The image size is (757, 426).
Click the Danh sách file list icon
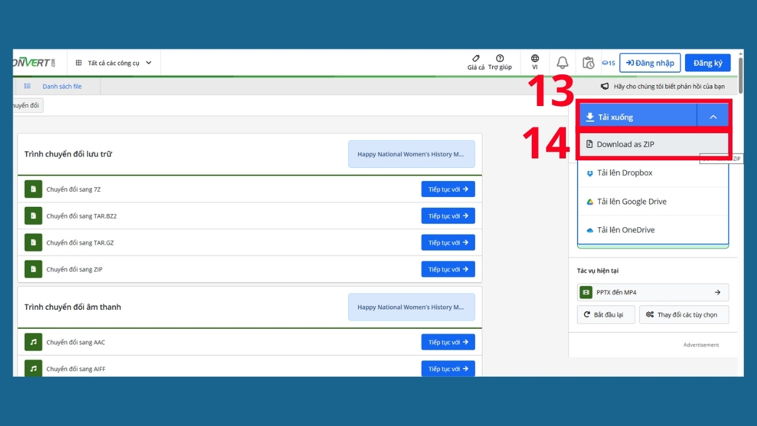click(x=28, y=86)
